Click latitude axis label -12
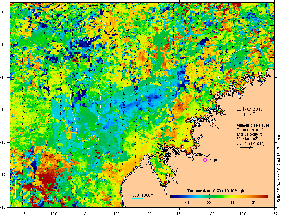Viewport: 281px width, 217px height. (3, 12)
